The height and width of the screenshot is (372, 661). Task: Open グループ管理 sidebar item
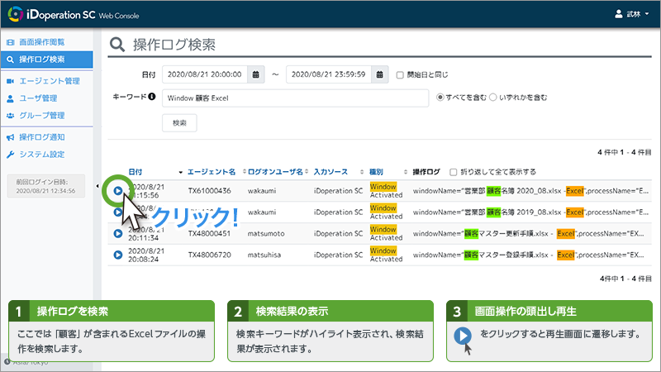coord(42,116)
